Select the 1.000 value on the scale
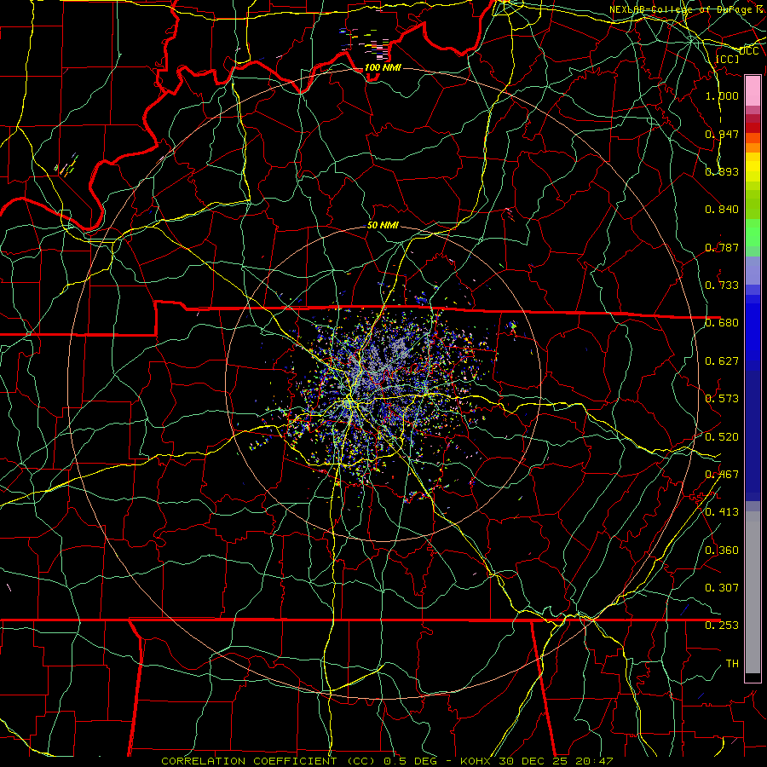The height and width of the screenshot is (767, 767). [x=722, y=95]
